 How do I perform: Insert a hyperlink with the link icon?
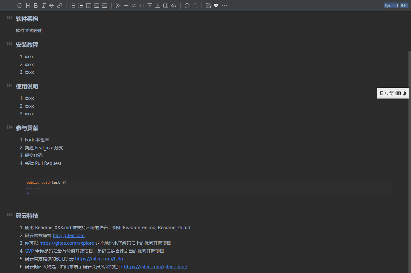[59, 5]
